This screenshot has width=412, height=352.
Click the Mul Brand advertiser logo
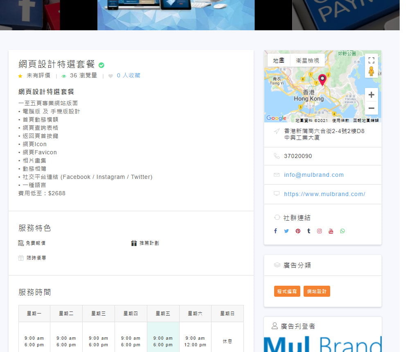click(x=323, y=343)
